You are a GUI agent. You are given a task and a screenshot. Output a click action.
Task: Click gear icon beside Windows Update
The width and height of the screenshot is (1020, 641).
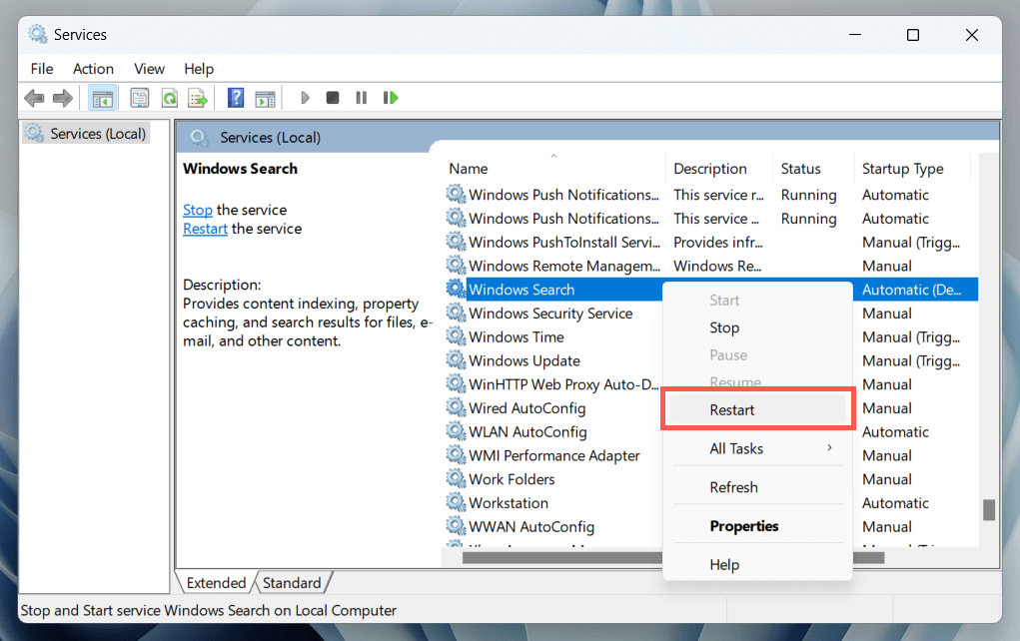coord(456,360)
